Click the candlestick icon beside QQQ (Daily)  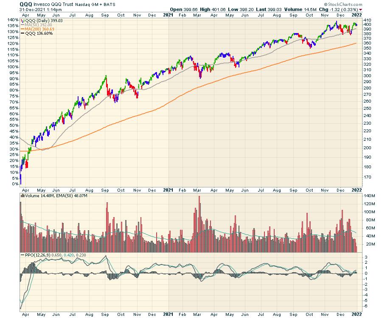point(22,20)
